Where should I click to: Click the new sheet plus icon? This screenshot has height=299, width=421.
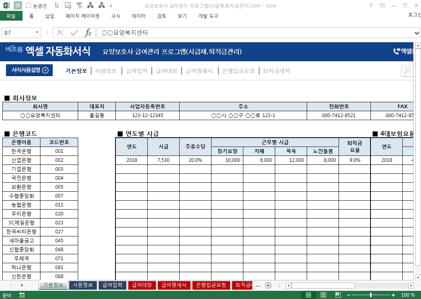pyautogui.click(x=268, y=285)
